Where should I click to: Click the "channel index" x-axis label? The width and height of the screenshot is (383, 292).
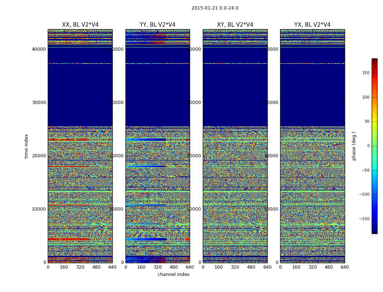(173, 274)
